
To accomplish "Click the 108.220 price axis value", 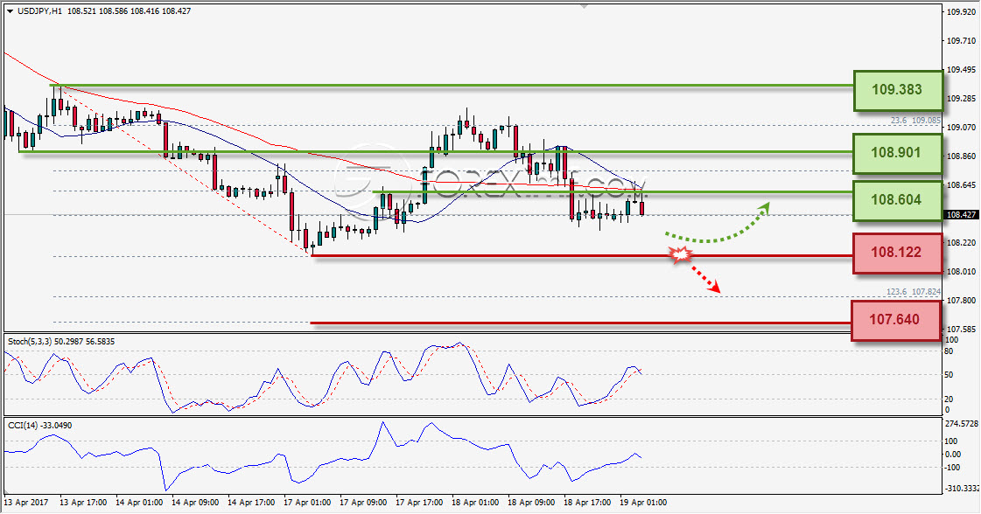I will click(962, 243).
